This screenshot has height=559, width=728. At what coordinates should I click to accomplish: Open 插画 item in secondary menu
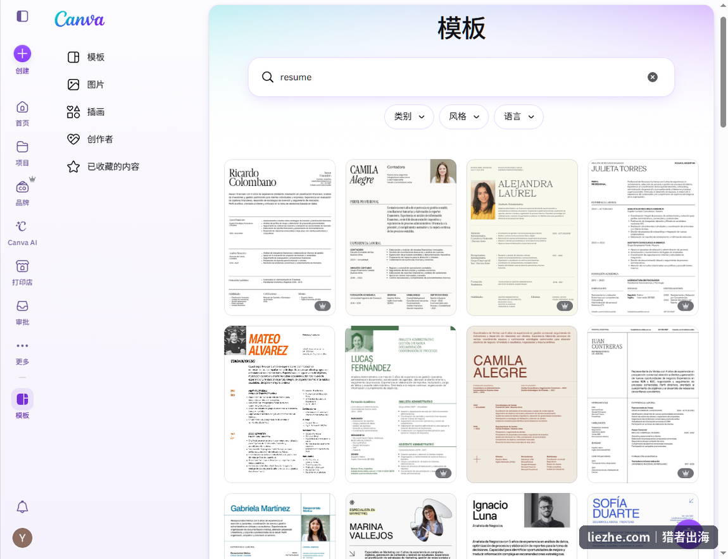click(86, 112)
